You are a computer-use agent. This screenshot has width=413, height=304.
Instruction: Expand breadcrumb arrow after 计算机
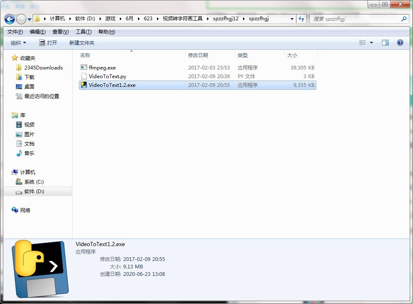click(x=70, y=19)
